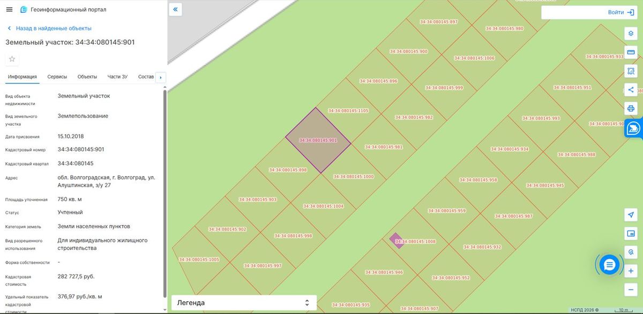The width and height of the screenshot is (643, 314).
Task: Collapse the side panel with double-chevron button
Action: click(x=176, y=10)
